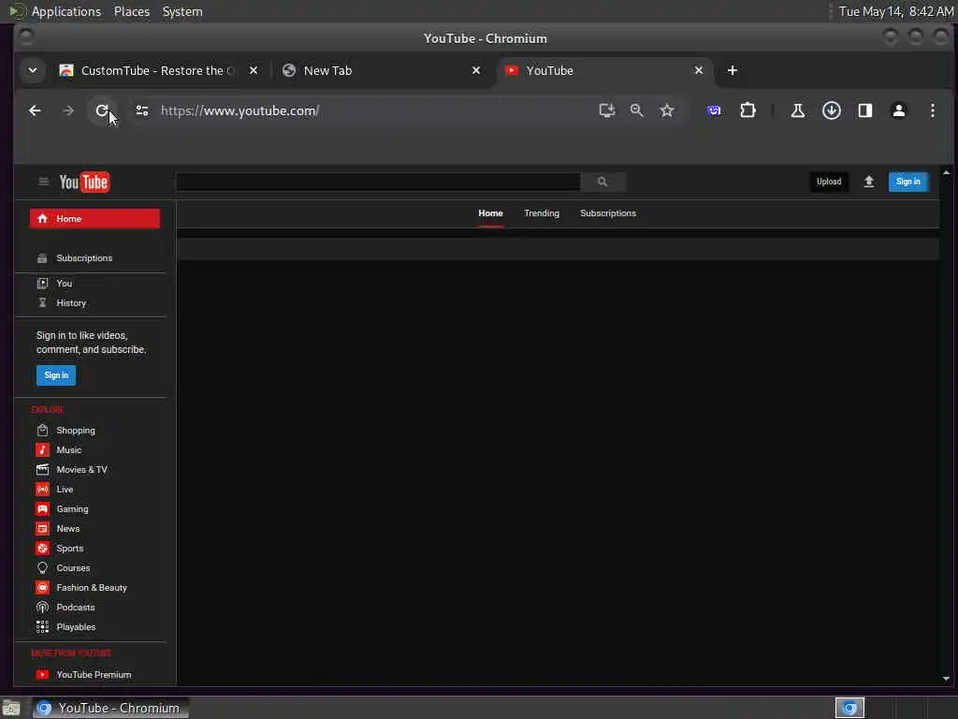Open the Applications system menu
Viewport: 958px width, 719px height.
pyautogui.click(x=66, y=11)
